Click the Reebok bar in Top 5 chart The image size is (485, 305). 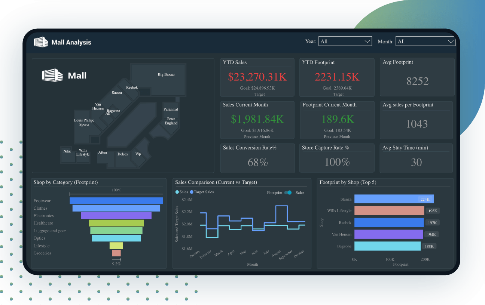[x=389, y=222]
